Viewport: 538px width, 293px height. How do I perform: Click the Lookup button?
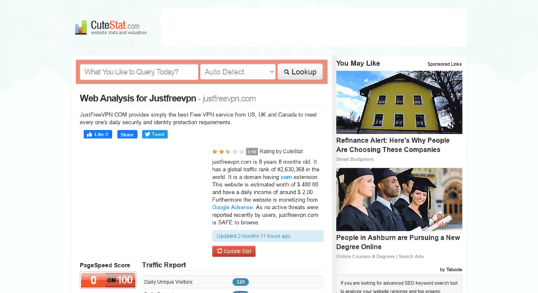point(300,72)
